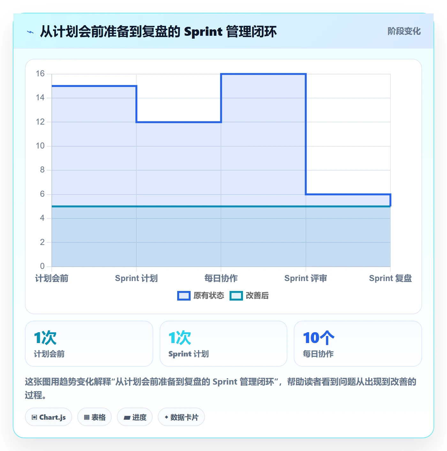This screenshot has height=451, width=447.
Task: Select the Chart.js tag chip
Action: pyautogui.click(x=49, y=417)
